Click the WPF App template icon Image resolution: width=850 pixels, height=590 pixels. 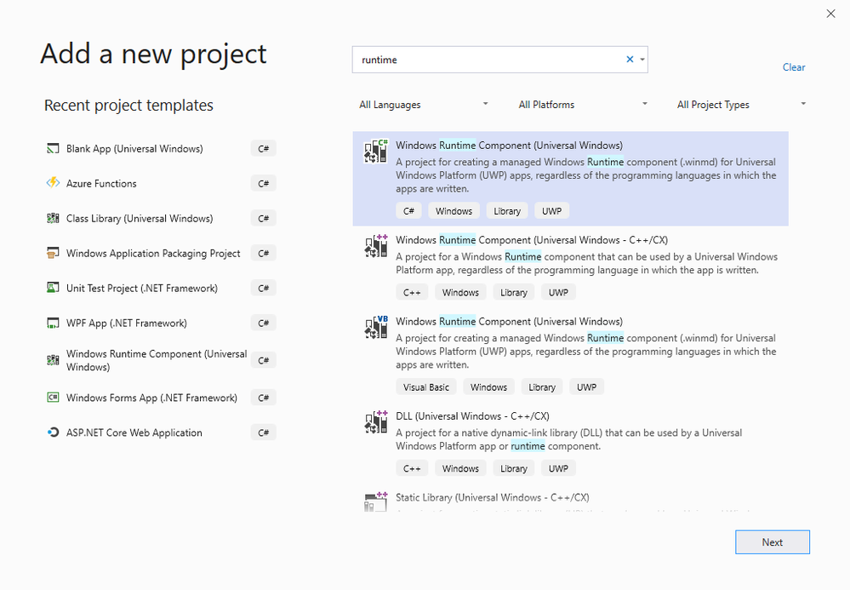pos(53,324)
